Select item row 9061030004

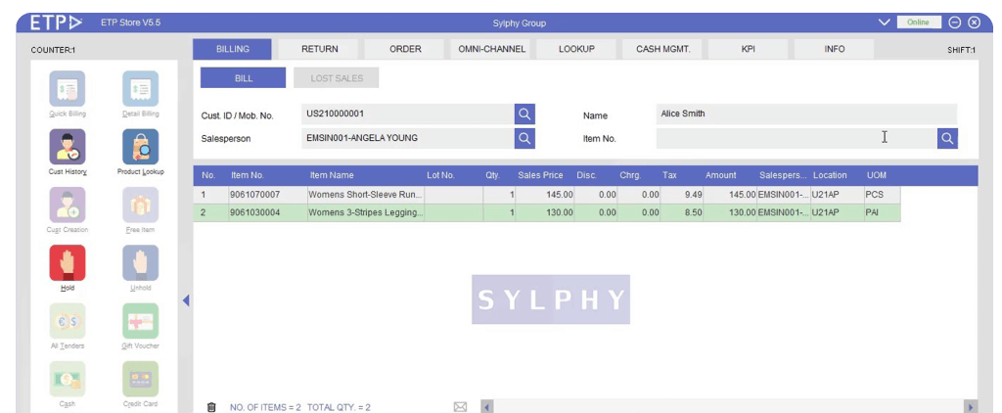pos(547,213)
